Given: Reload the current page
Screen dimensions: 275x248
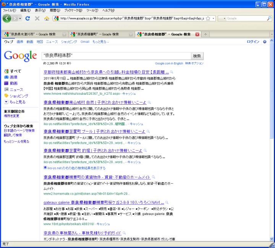Looking at the screenshot, I should [x=28, y=18].
